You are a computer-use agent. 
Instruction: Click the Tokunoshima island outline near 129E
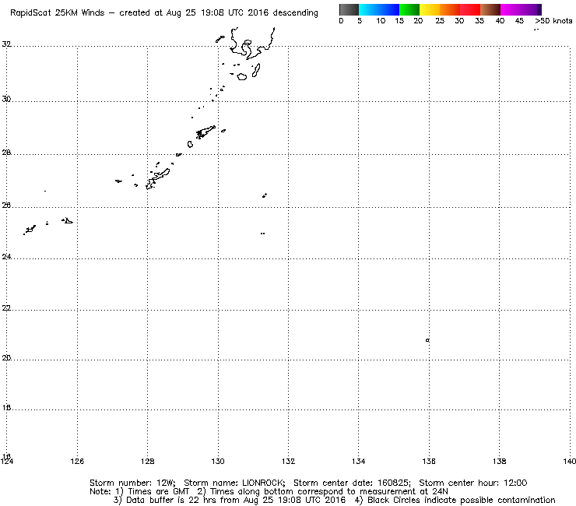[190, 144]
